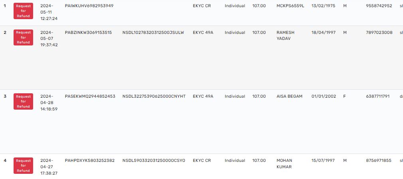This screenshot has height=179, width=403.
Task: Select mobile number 7897023008
Action: click(x=379, y=32)
